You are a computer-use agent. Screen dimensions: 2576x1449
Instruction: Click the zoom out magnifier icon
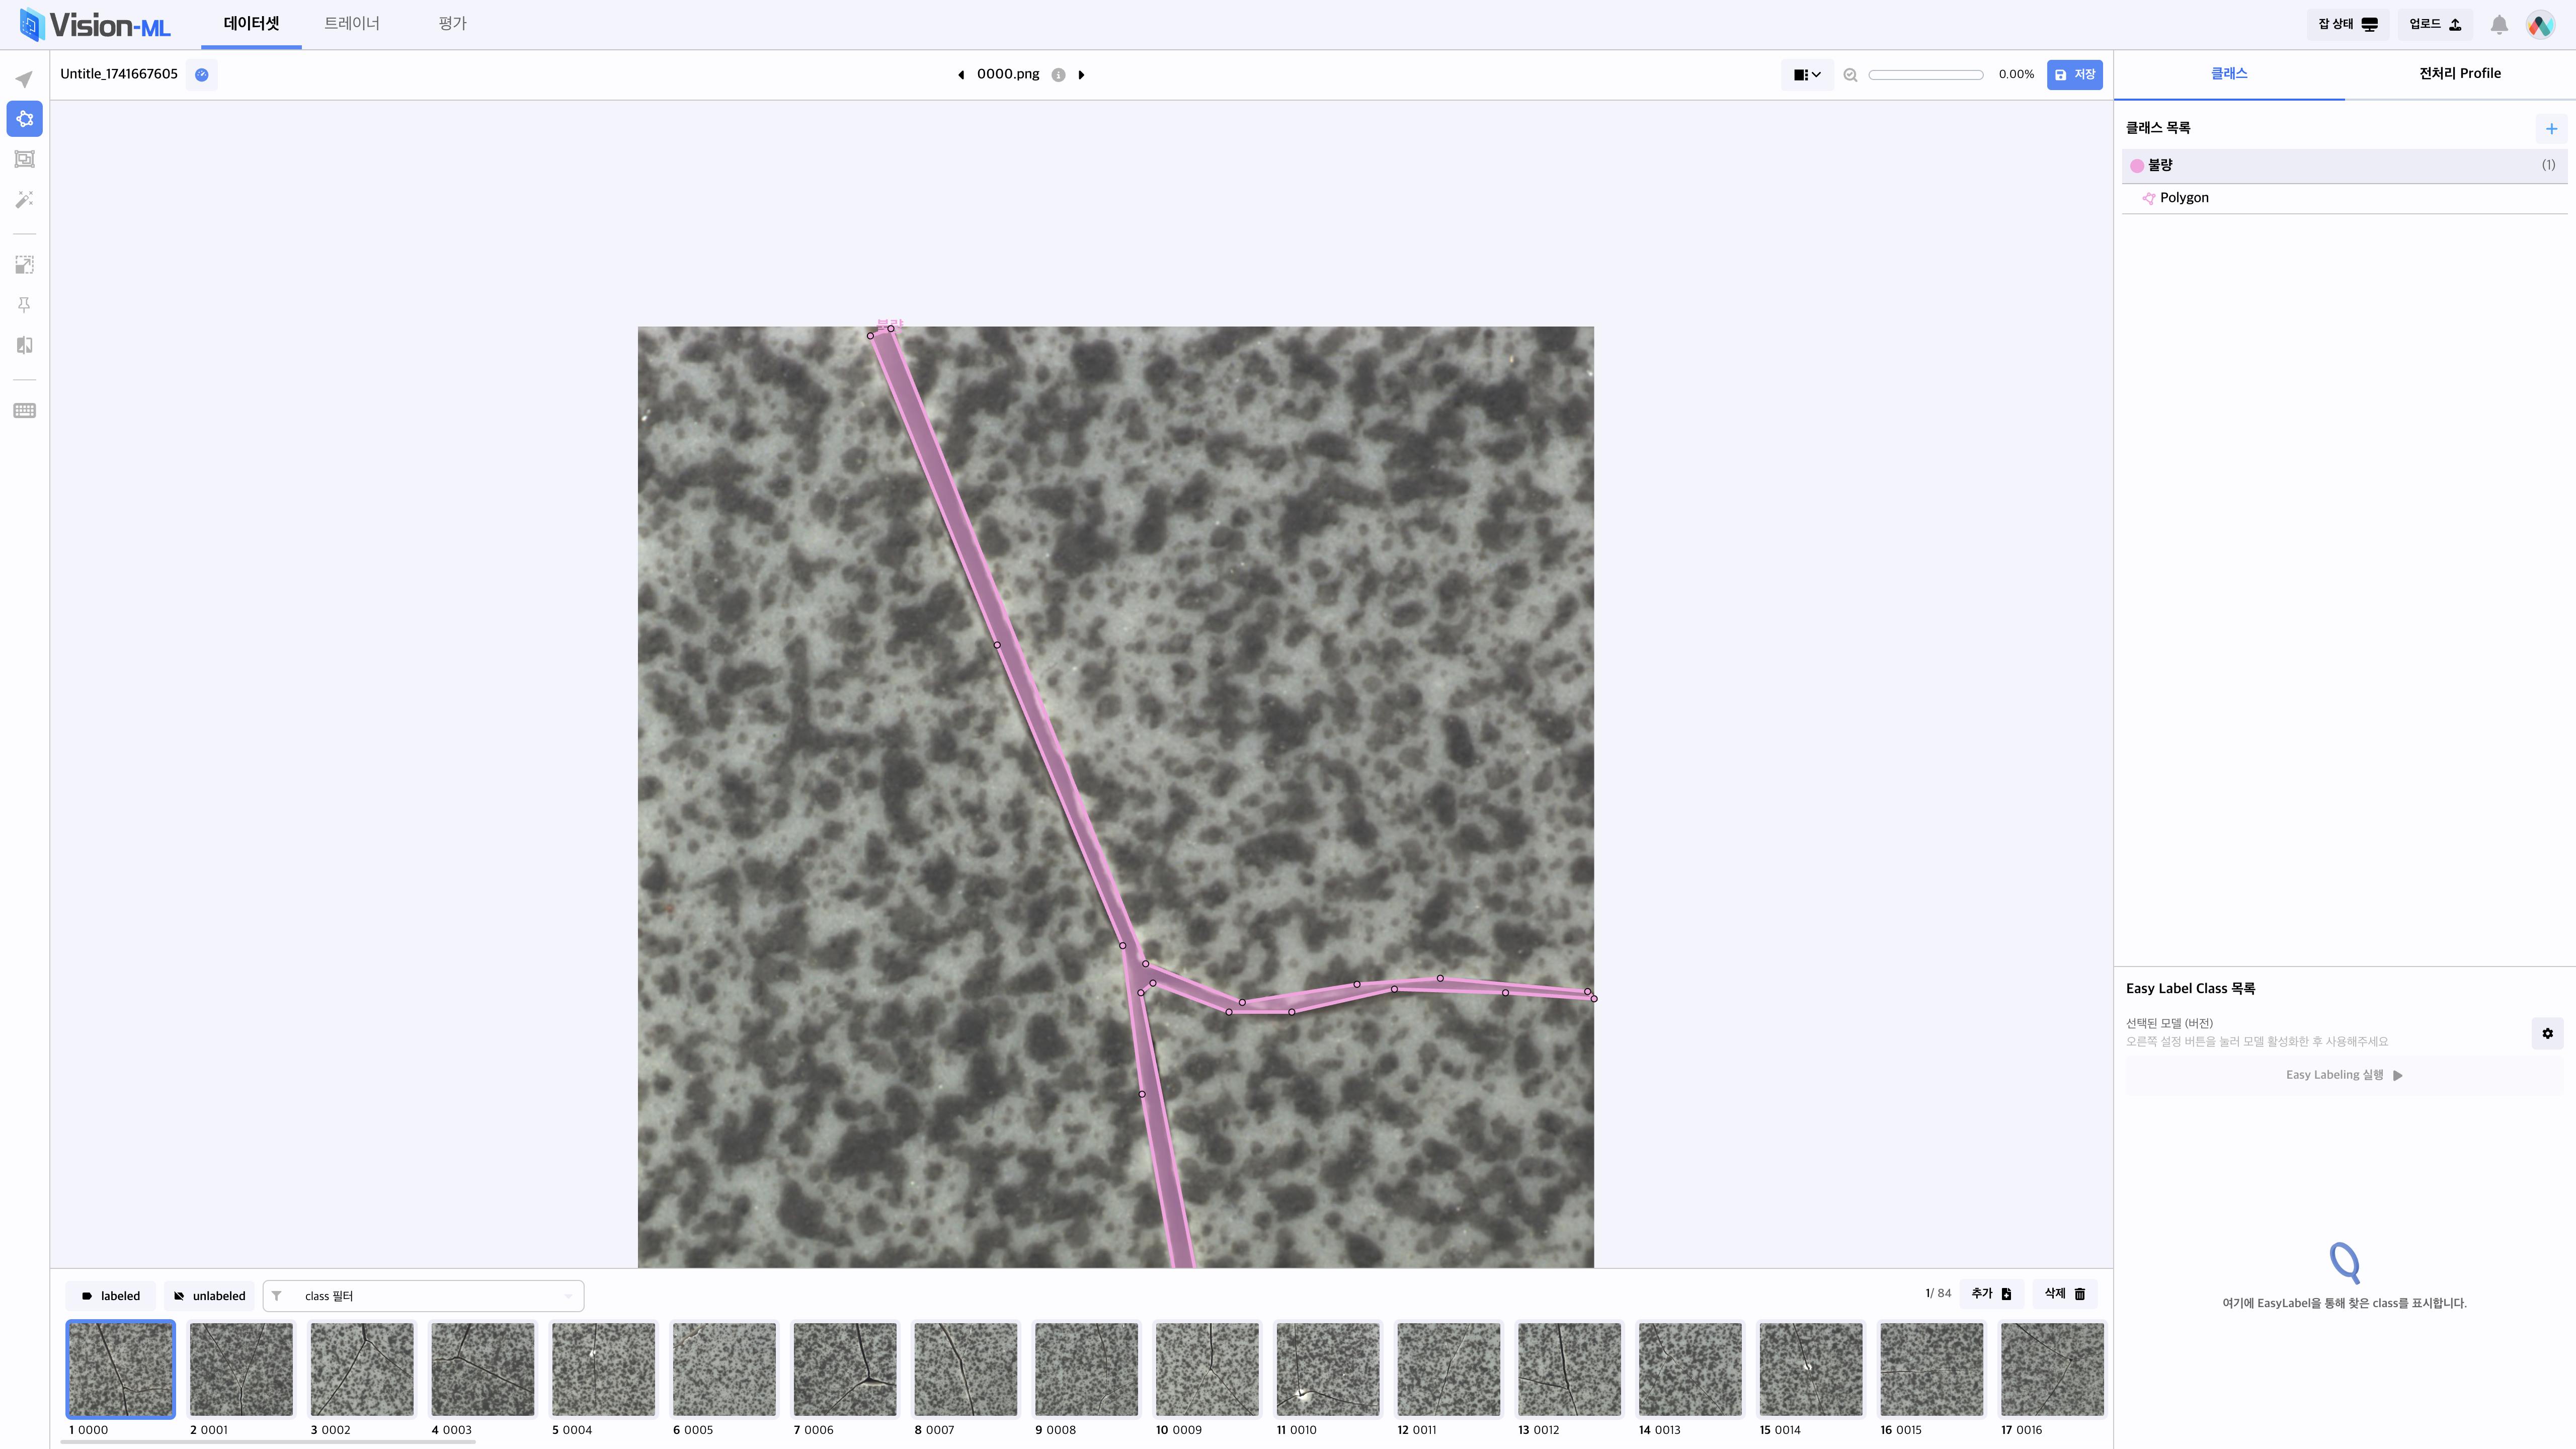point(1850,75)
